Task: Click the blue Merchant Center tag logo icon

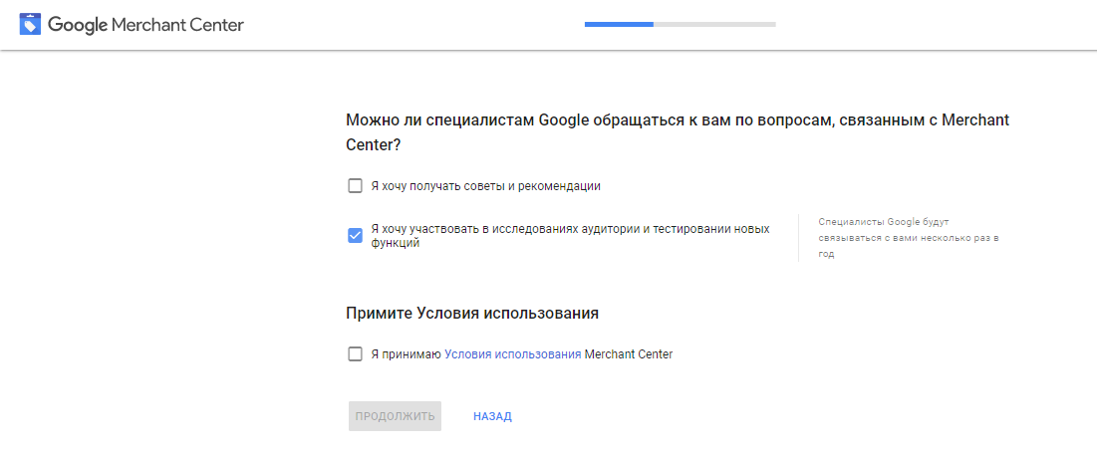Action: (30, 25)
